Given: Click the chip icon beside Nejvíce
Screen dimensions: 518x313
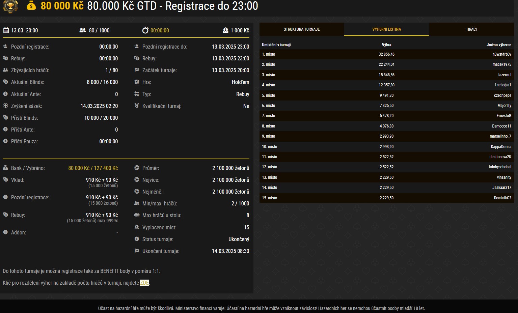Looking at the screenshot, I should 137,180.
